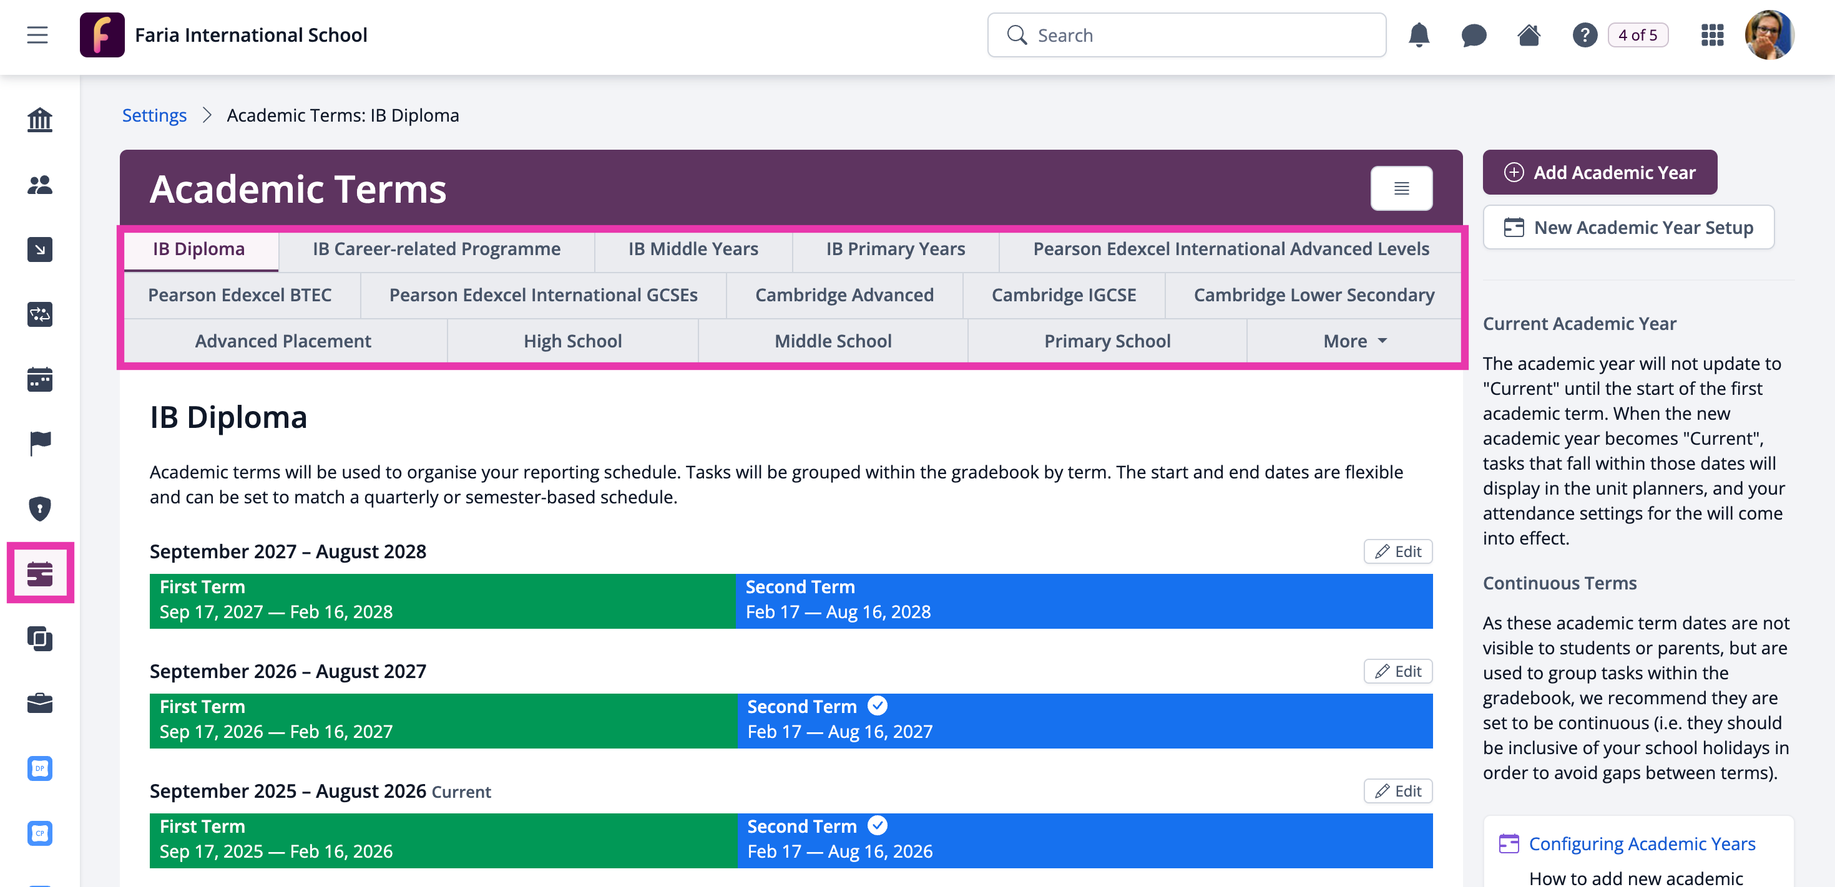Viewport: 1835px width, 887px height.
Task: Open the Middle School tab
Action: (x=833, y=341)
